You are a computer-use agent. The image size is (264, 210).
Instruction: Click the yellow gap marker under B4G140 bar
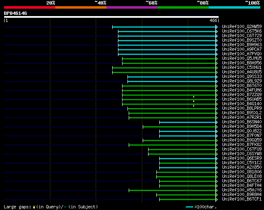tap(193, 106)
